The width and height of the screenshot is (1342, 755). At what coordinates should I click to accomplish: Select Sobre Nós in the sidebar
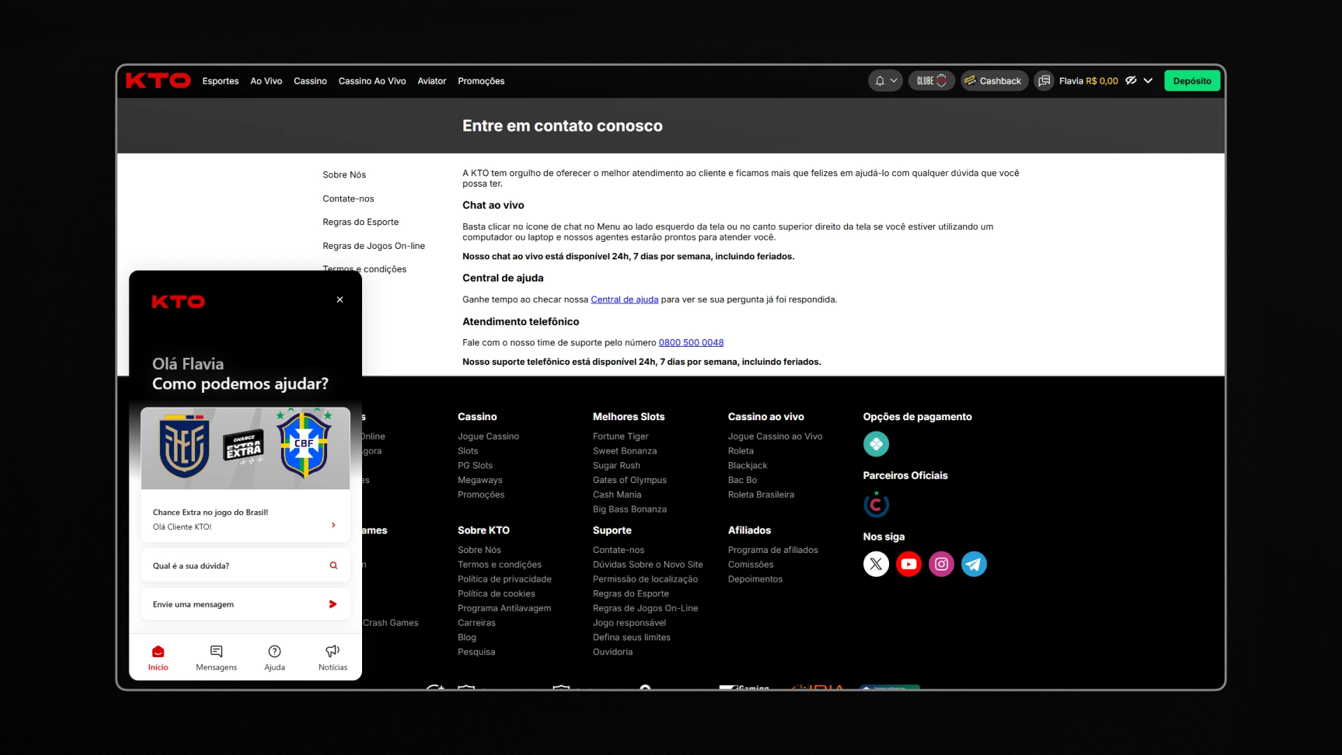tap(344, 175)
